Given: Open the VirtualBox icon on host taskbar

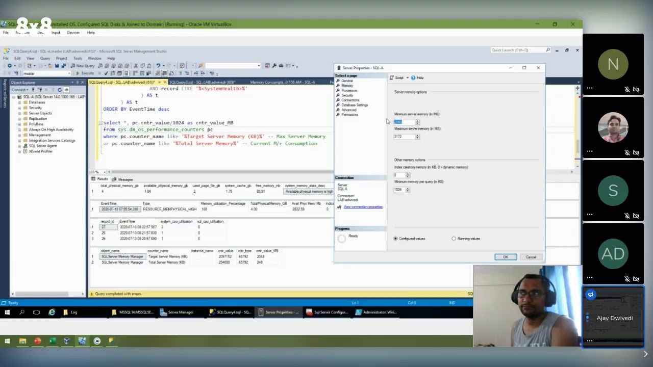Looking at the screenshot, I should tap(67, 341).
